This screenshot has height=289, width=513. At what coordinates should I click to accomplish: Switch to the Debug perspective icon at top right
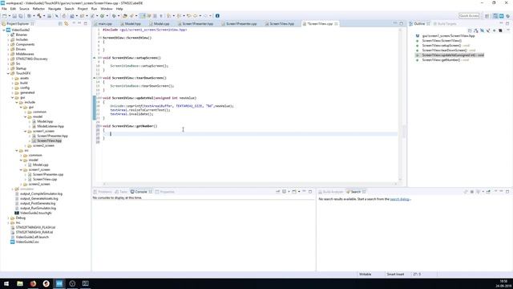tap(507, 16)
